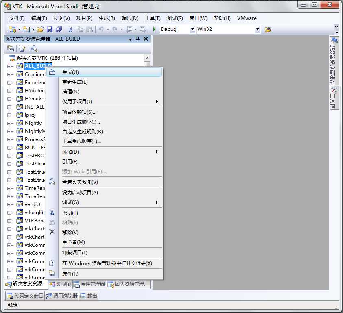Screen dimensions: 343x313
Task: Click the Navigate Forward icon
Action: click(142, 29)
